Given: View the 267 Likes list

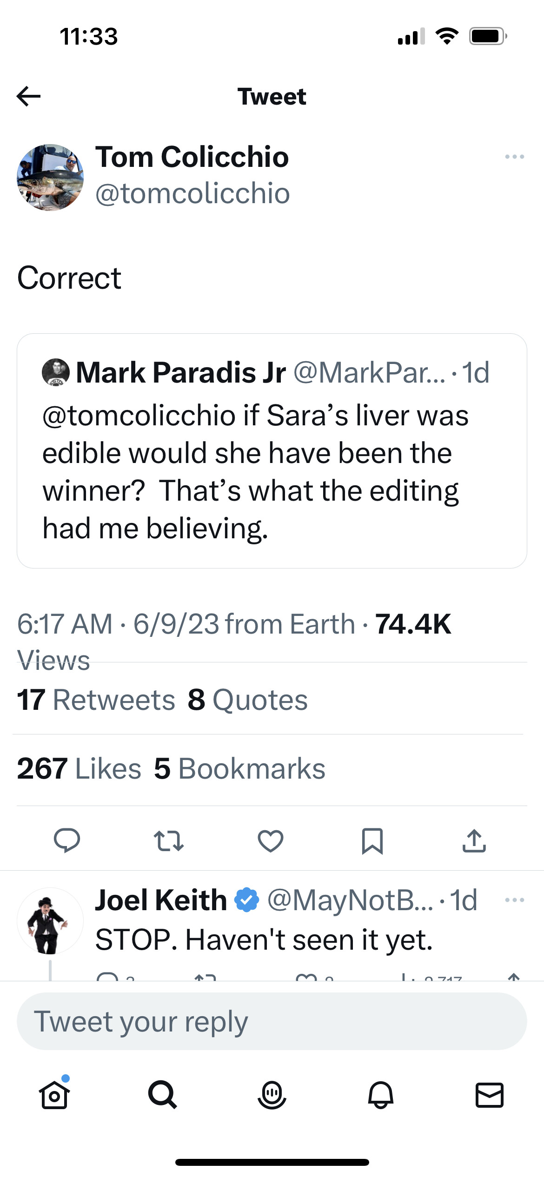Looking at the screenshot, I should point(79,768).
